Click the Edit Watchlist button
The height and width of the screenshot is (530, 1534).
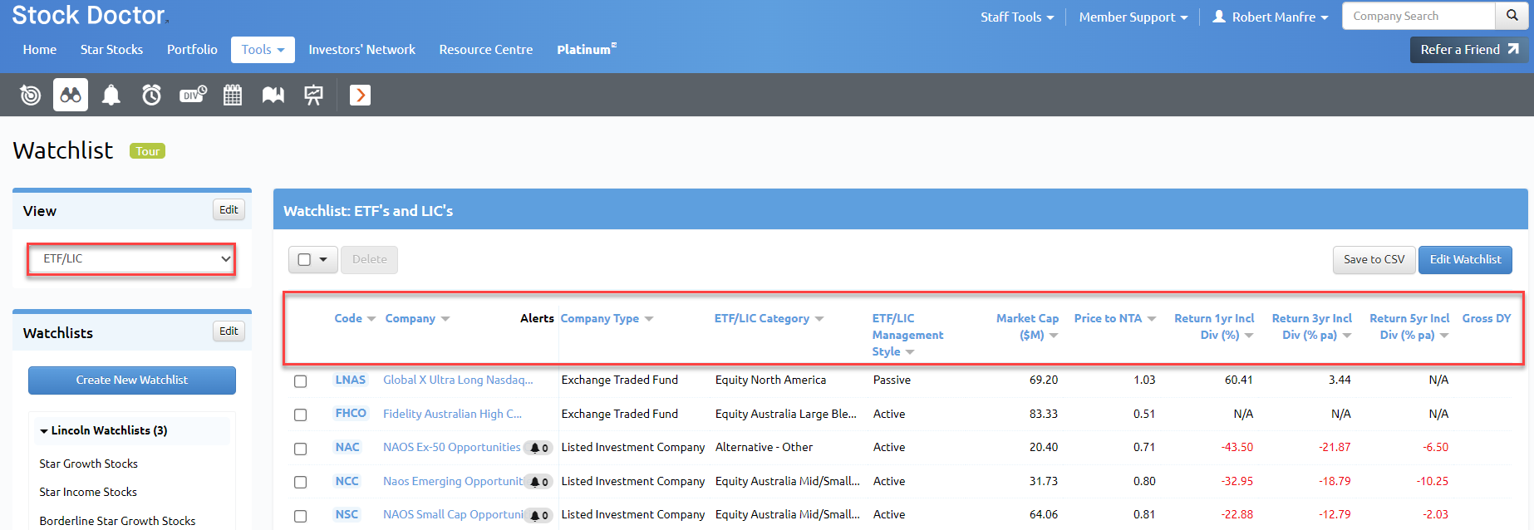[x=1465, y=260]
